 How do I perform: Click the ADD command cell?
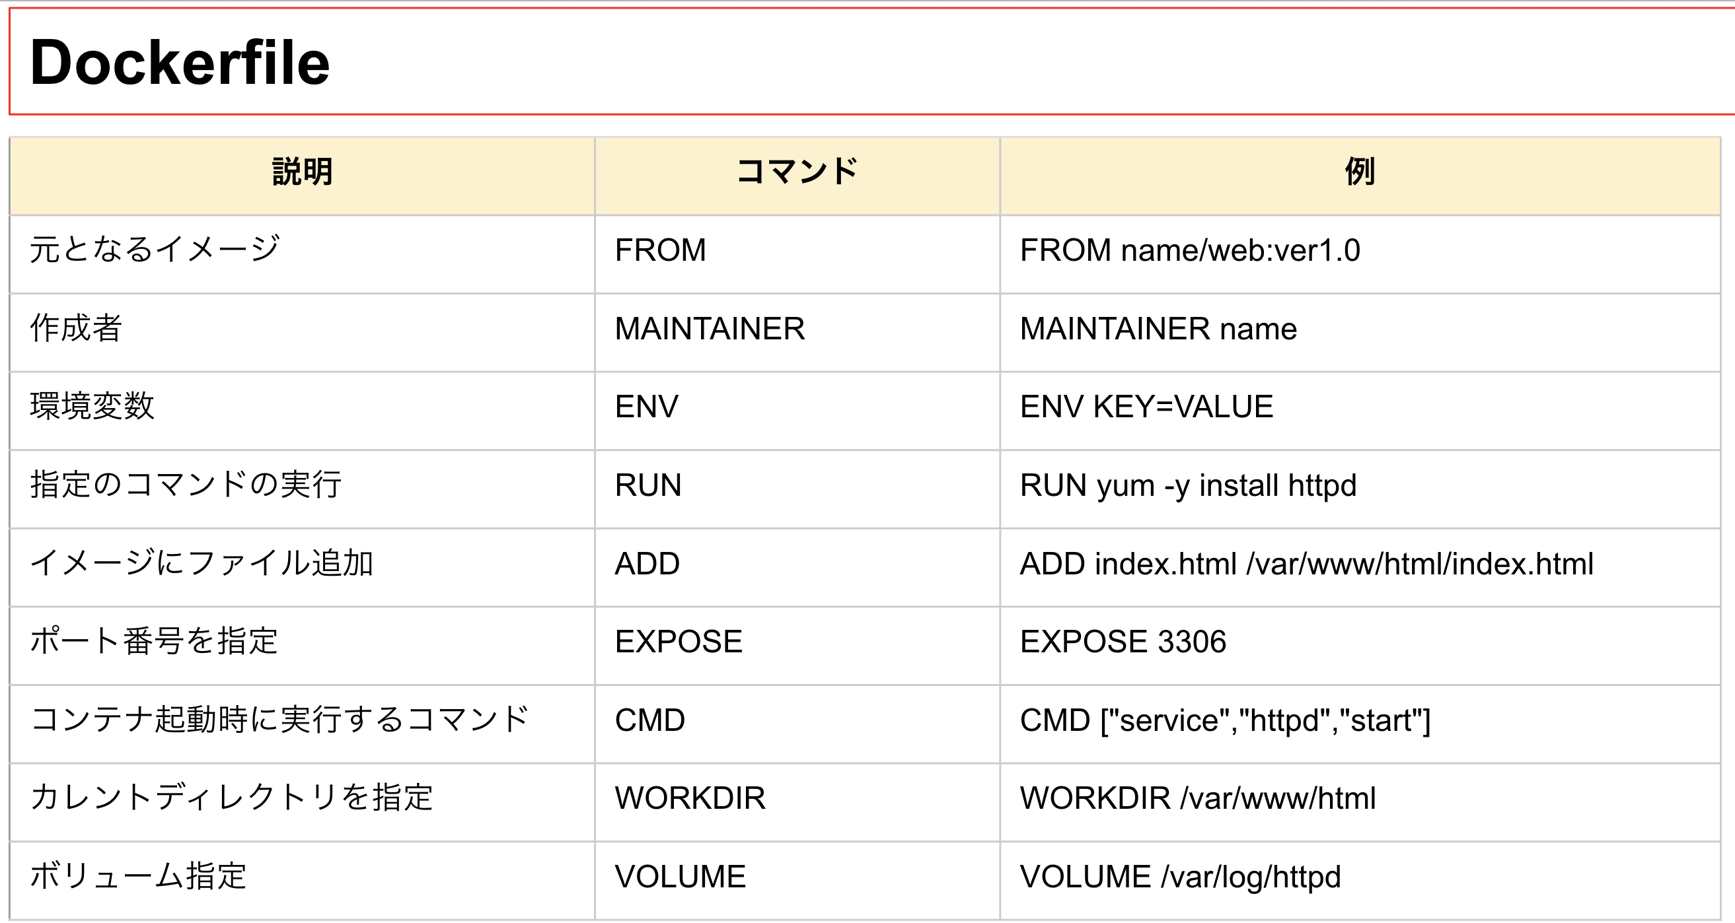pos(647,564)
